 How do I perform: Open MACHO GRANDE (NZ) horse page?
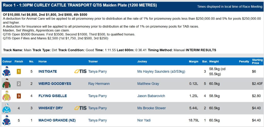(x=57, y=120)
